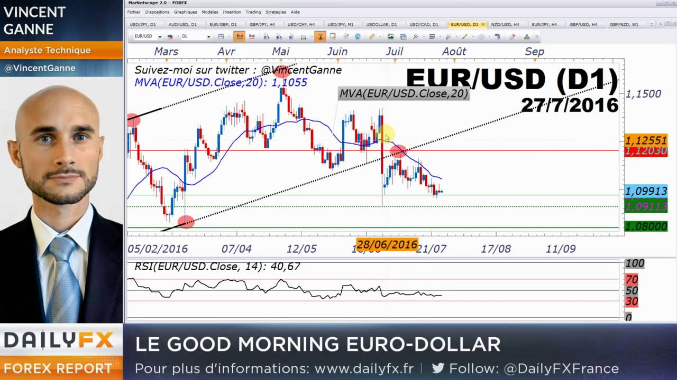Click the 1,12551 orange price label
Viewport: 677px width, 380px height.
click(646, 140)
